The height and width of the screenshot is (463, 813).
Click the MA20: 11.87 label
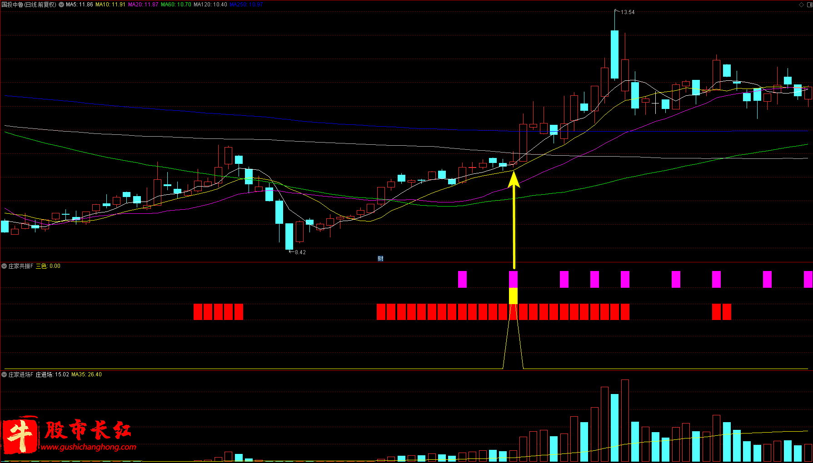point(143,5)
